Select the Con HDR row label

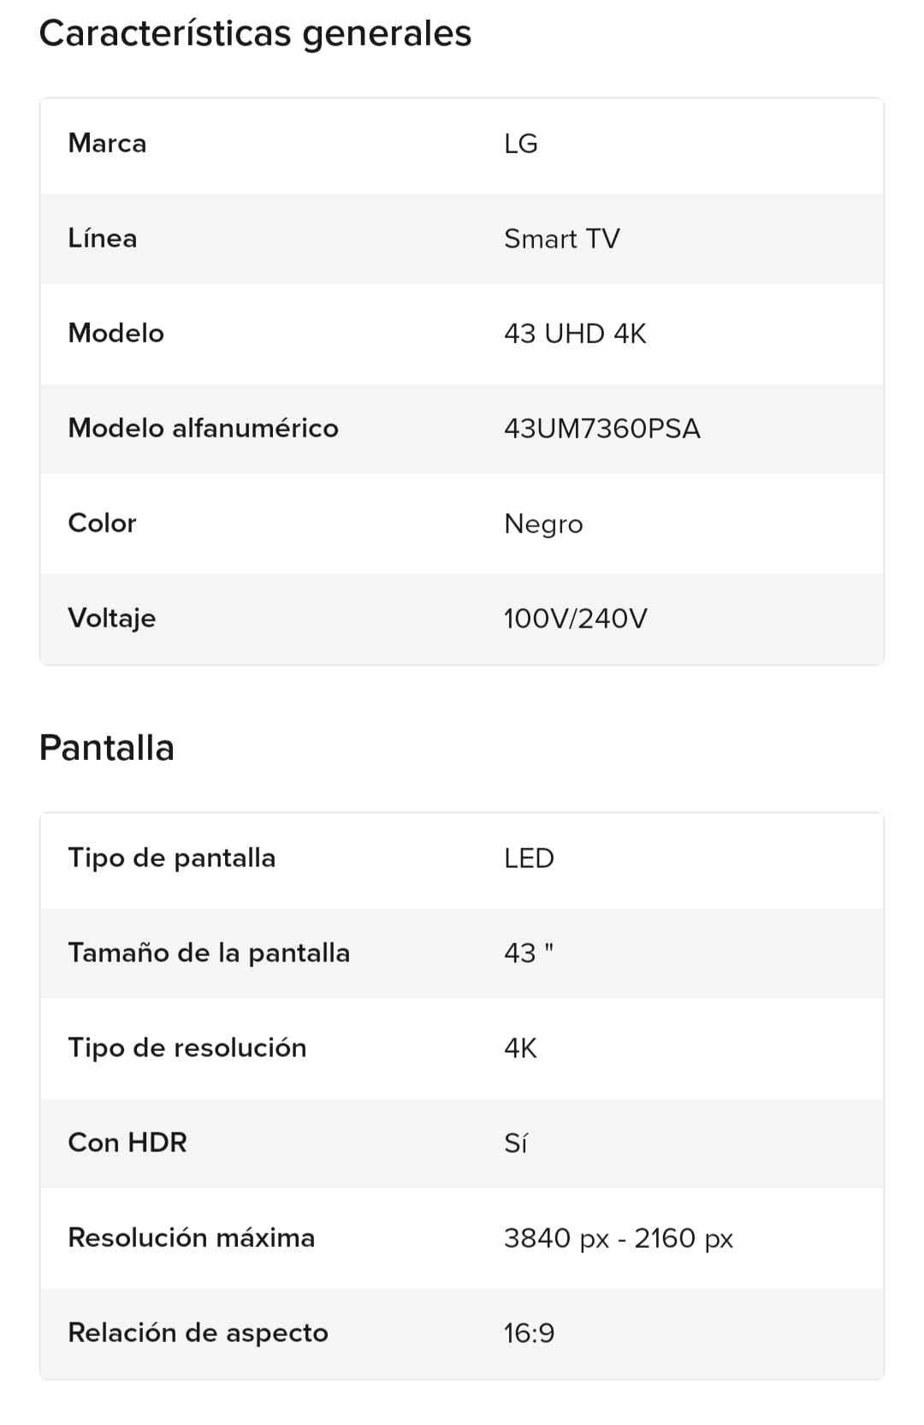pos(127,1143)
